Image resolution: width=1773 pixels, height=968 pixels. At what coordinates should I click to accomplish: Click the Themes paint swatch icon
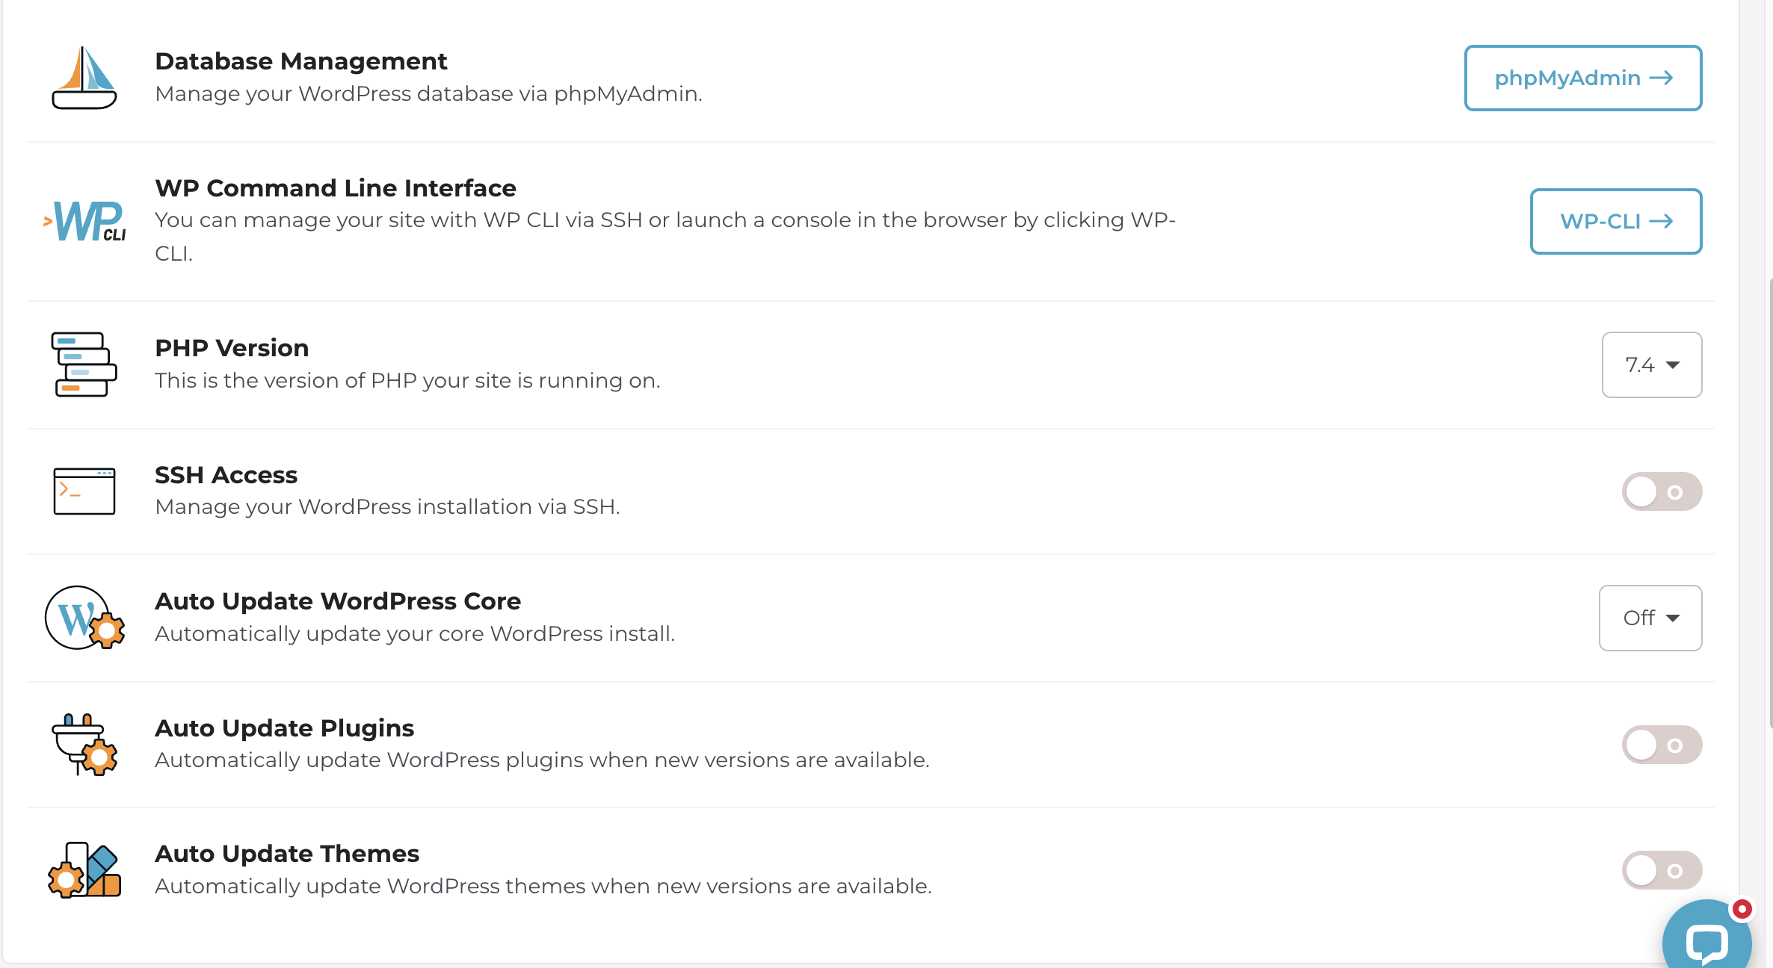coord(84,870)
